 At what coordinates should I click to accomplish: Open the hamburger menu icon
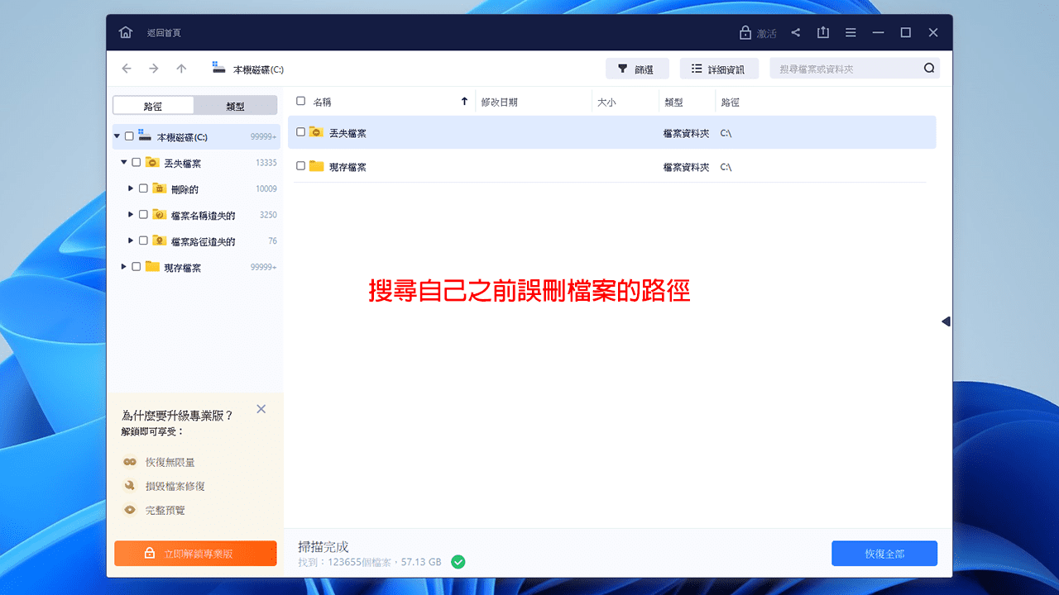pos(851,32)
